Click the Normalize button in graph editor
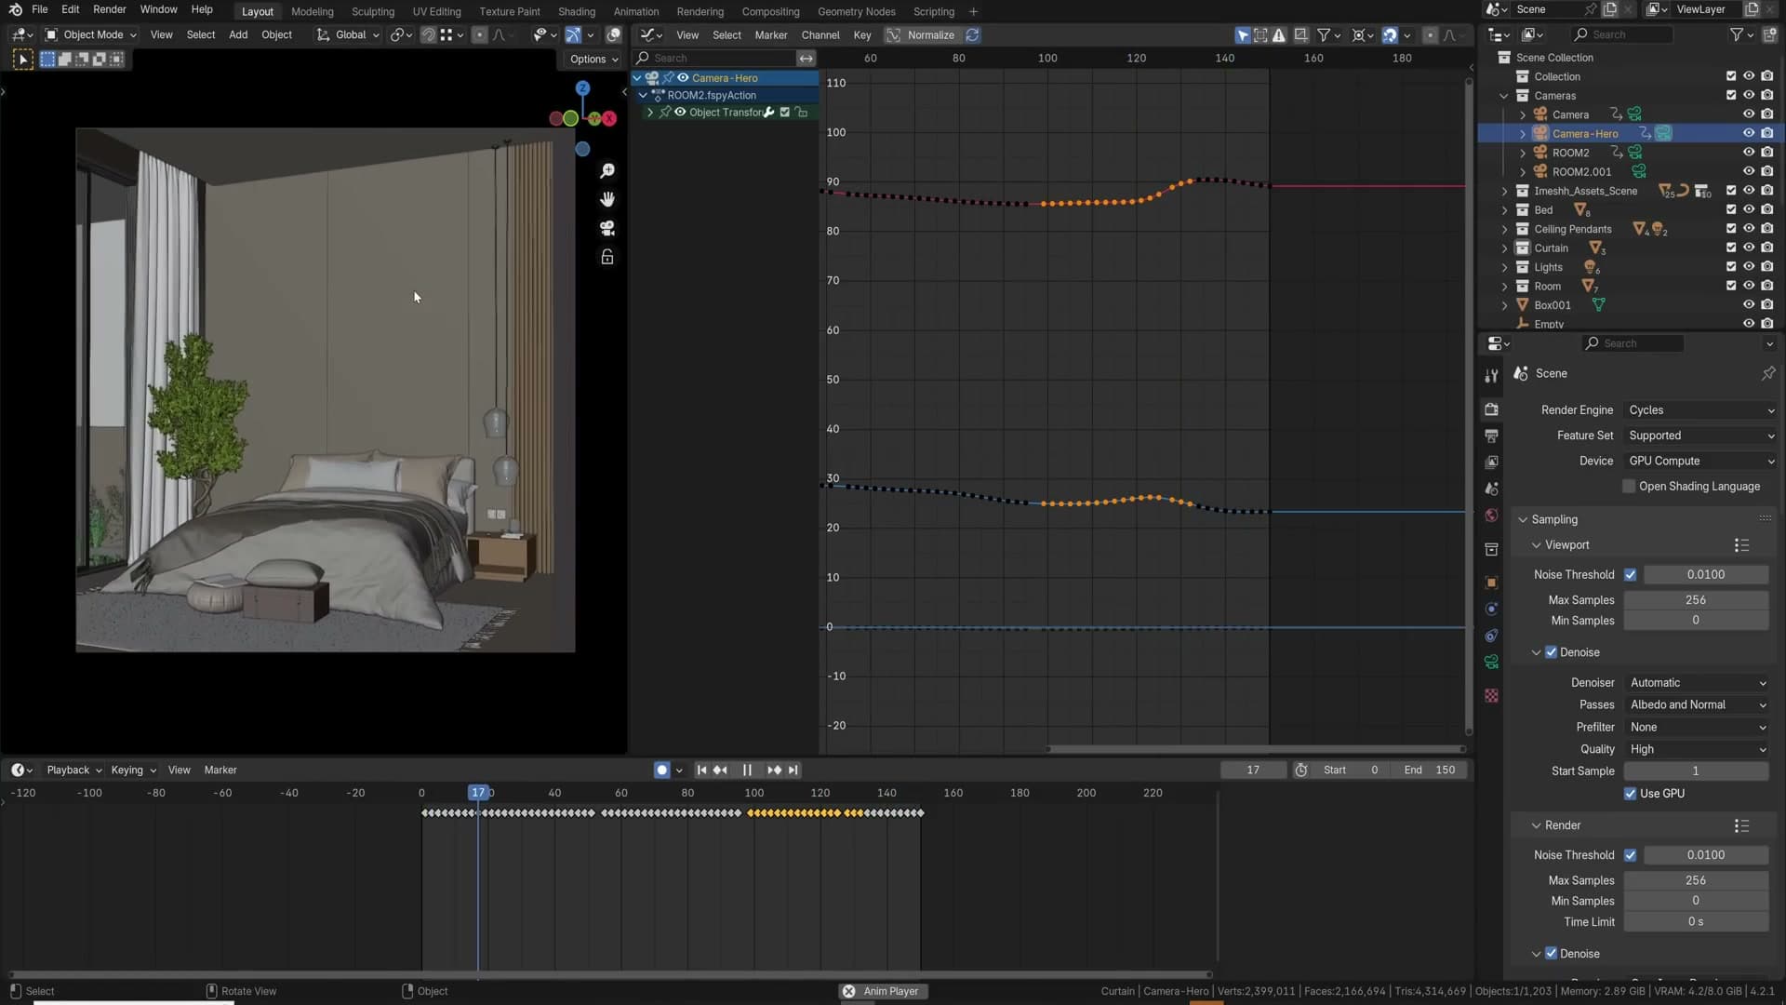Screen dimensions: 1786x1005 pos(921,35)
